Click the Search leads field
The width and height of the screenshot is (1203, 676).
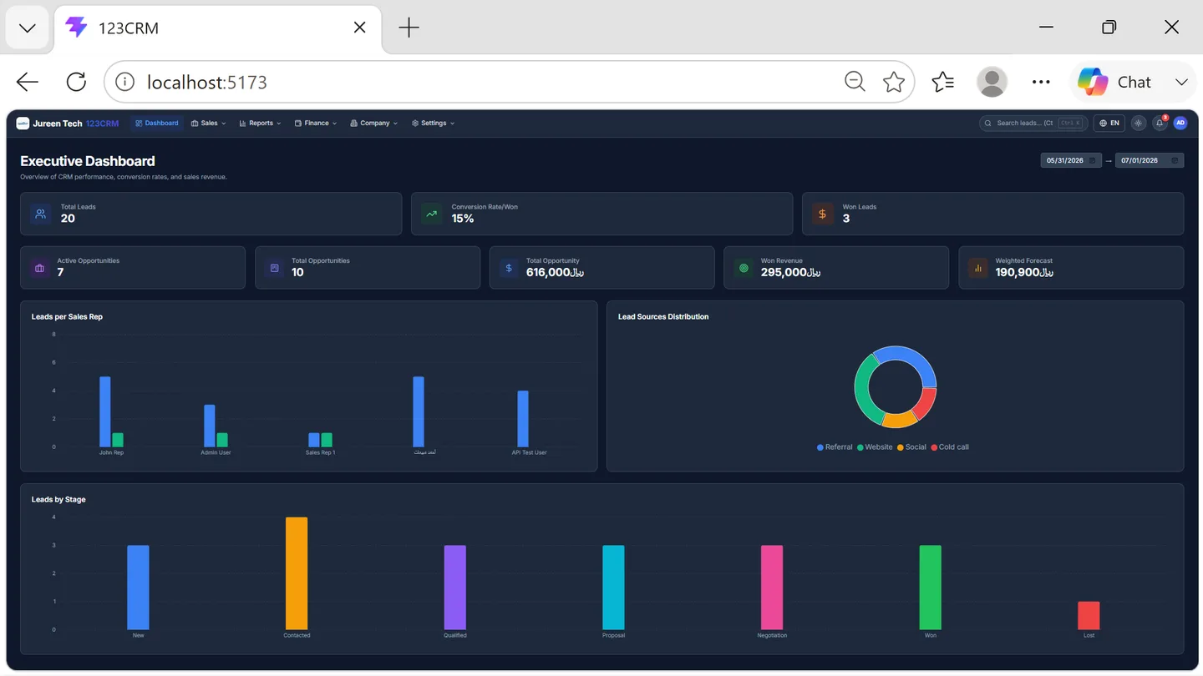(x=1033, y=124)
